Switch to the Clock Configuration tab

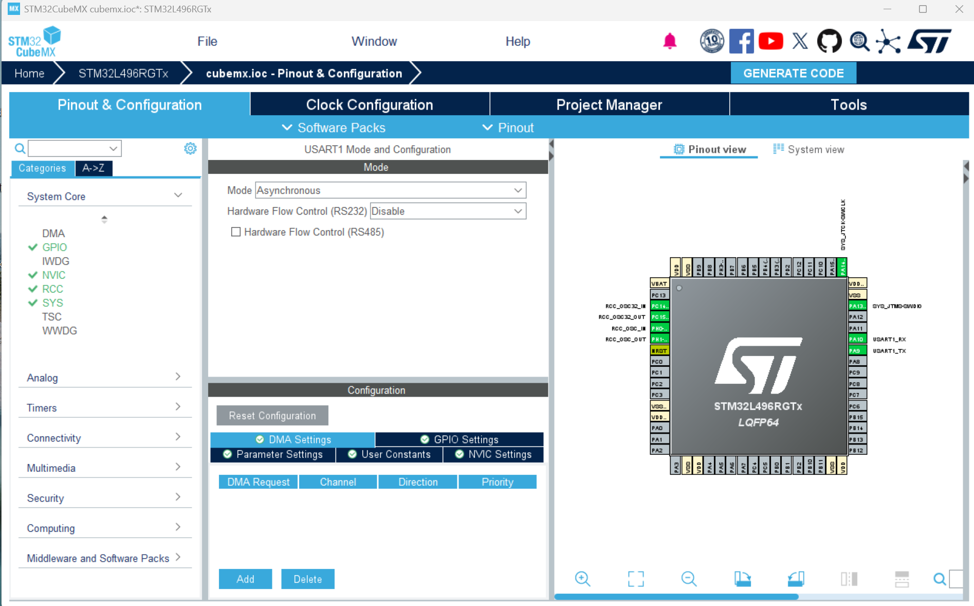(x=369, y=104)
